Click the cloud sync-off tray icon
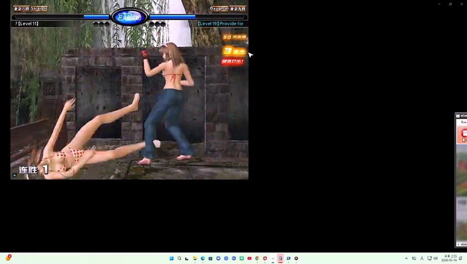The height and width of the screenshot is (264, 467). 414,258
